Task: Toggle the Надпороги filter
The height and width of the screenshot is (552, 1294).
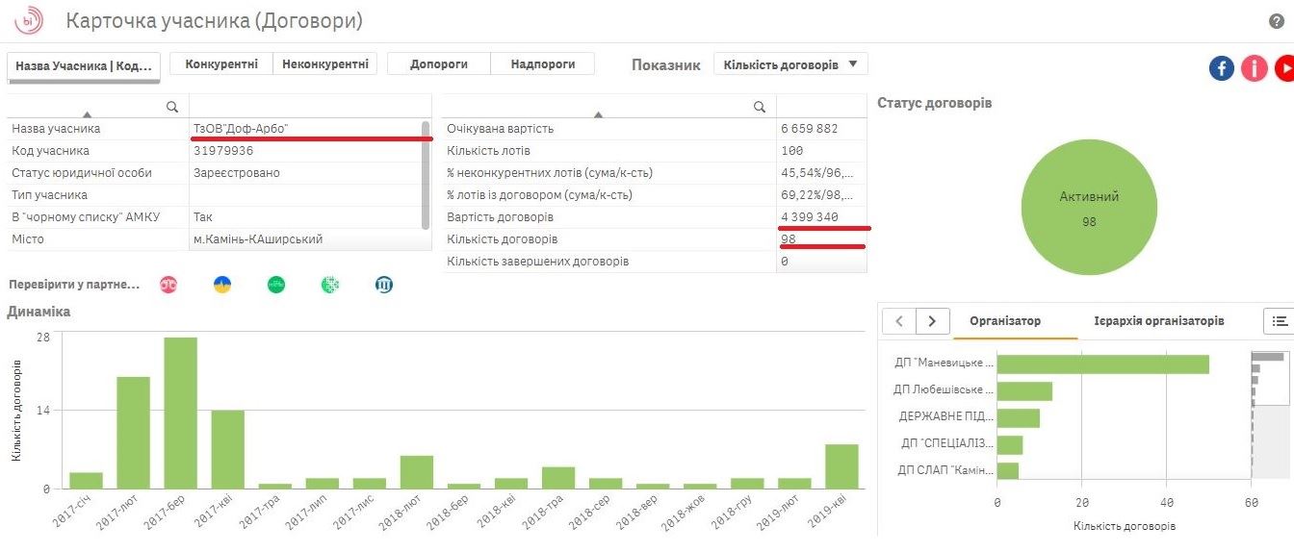Action: coord(543,63)
